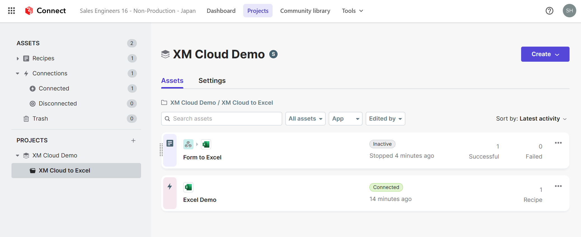Open the Form to Excel recipe
Image resolution: width=581 pixels, height=237 pixels.
[202, 157]
